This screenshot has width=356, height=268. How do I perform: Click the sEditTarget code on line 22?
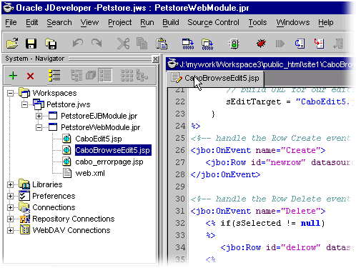pos(254,102)
